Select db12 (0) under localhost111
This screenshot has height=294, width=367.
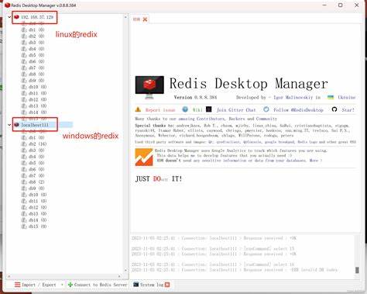(38, 207)
